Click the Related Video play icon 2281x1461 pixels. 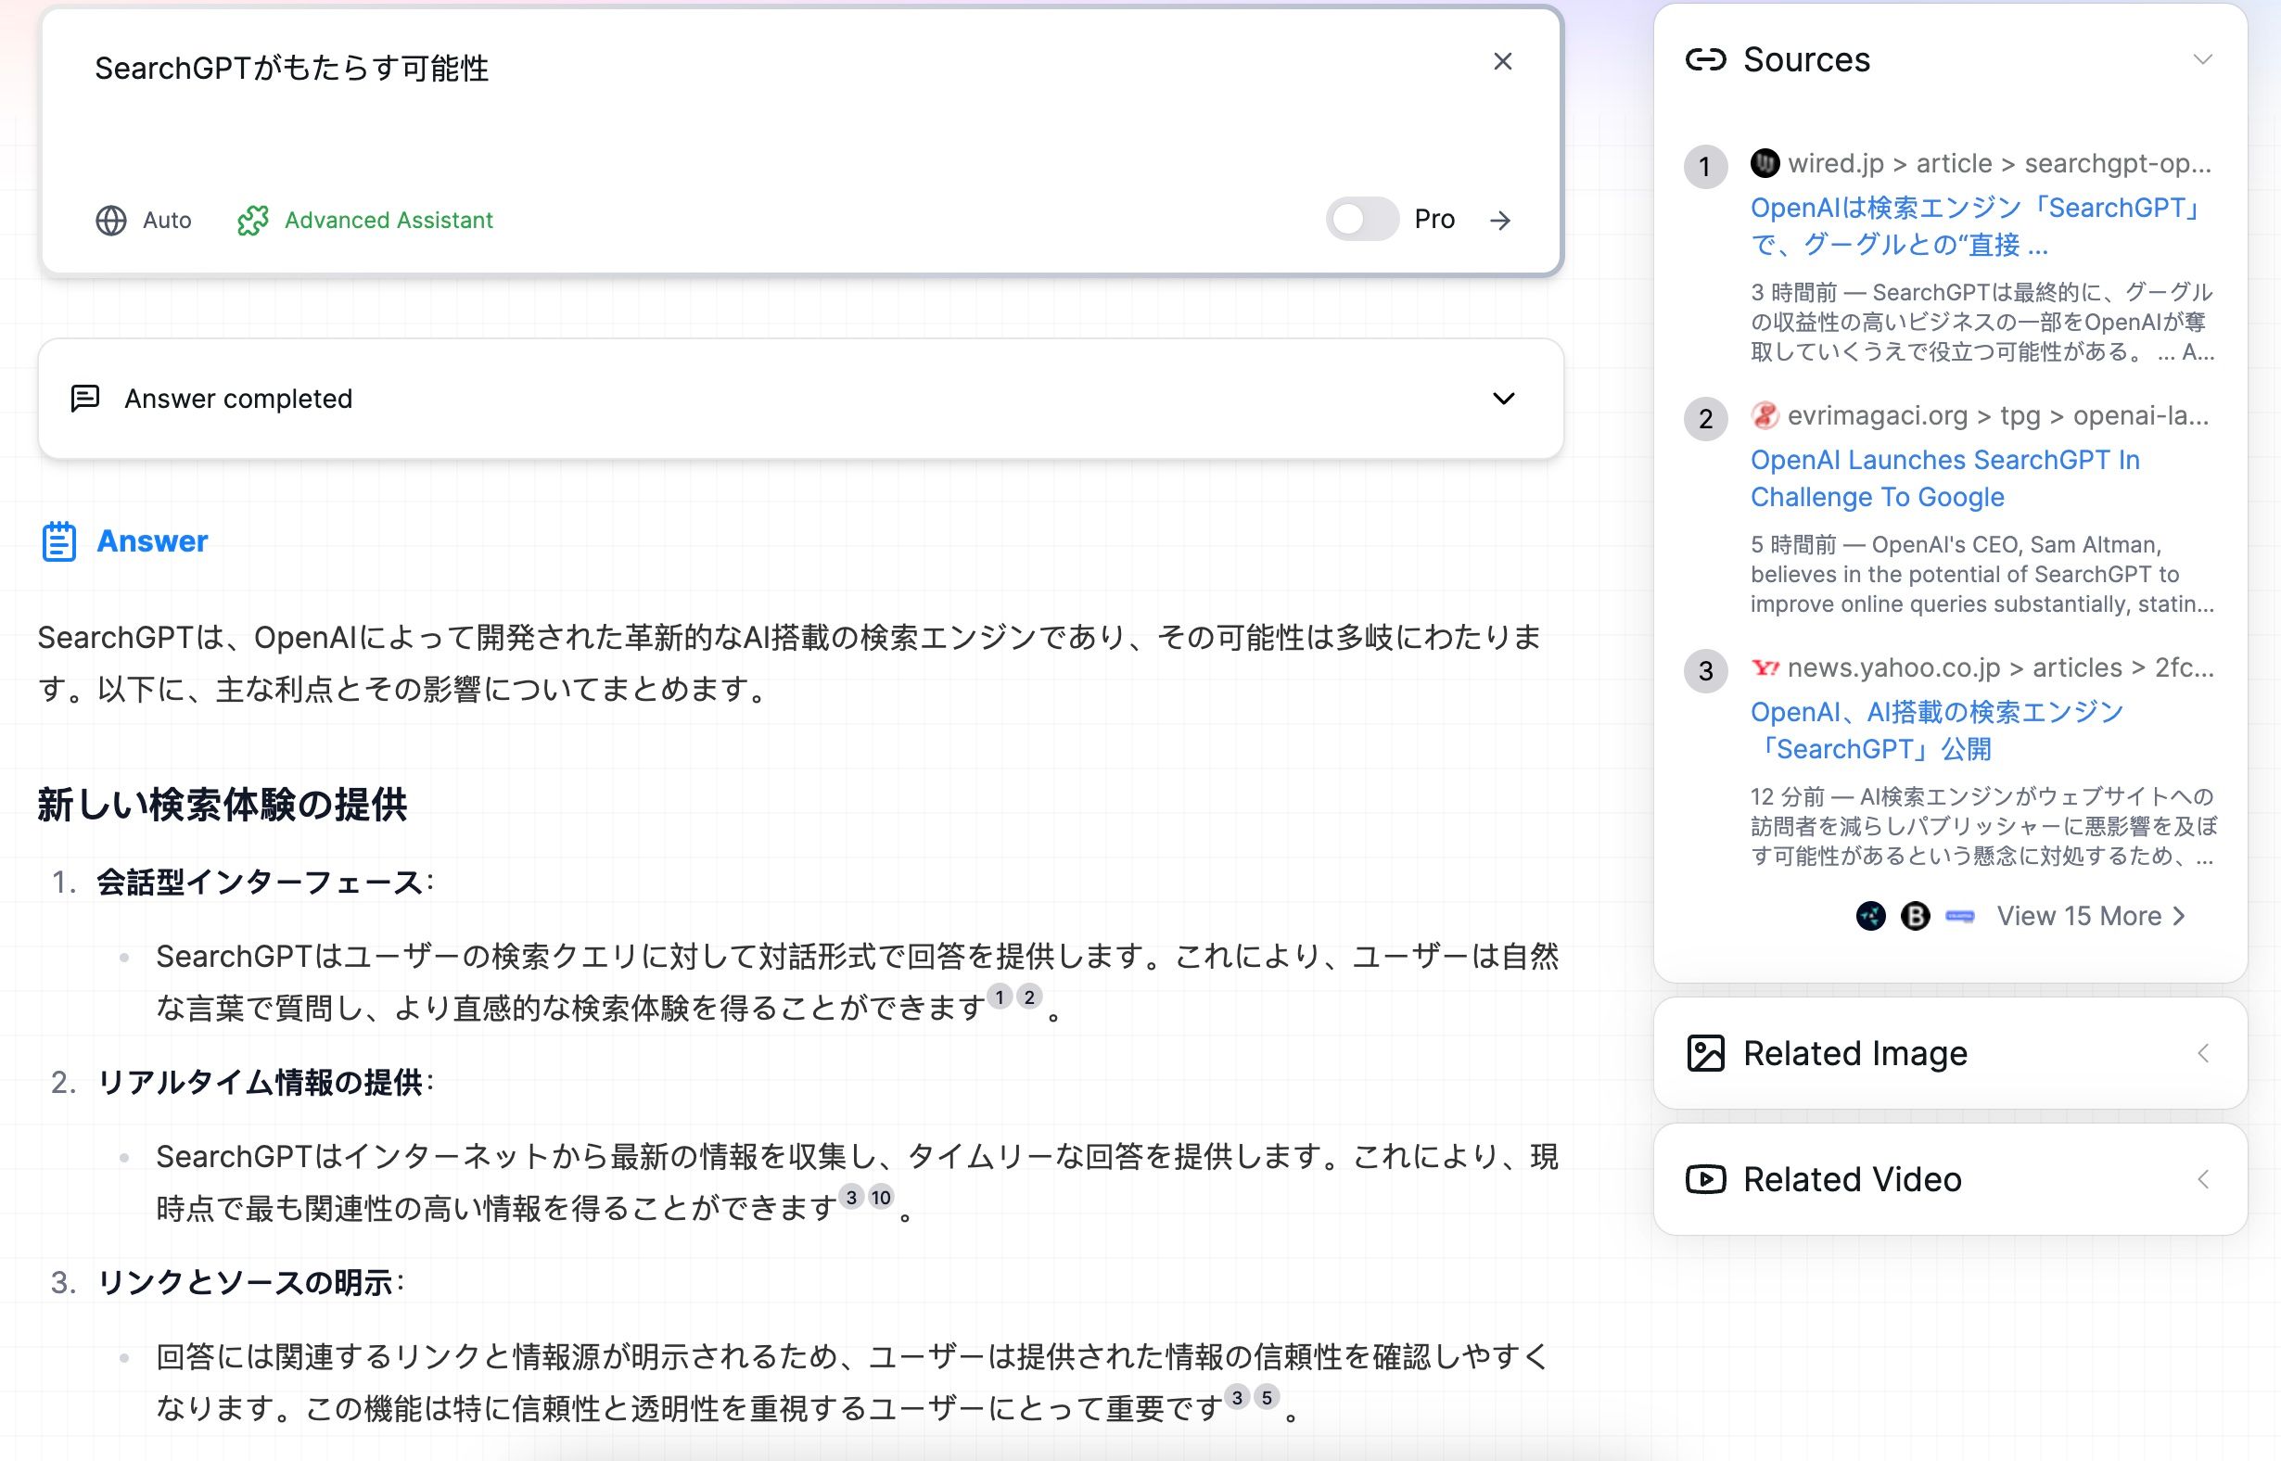tap(1705, 1179)
